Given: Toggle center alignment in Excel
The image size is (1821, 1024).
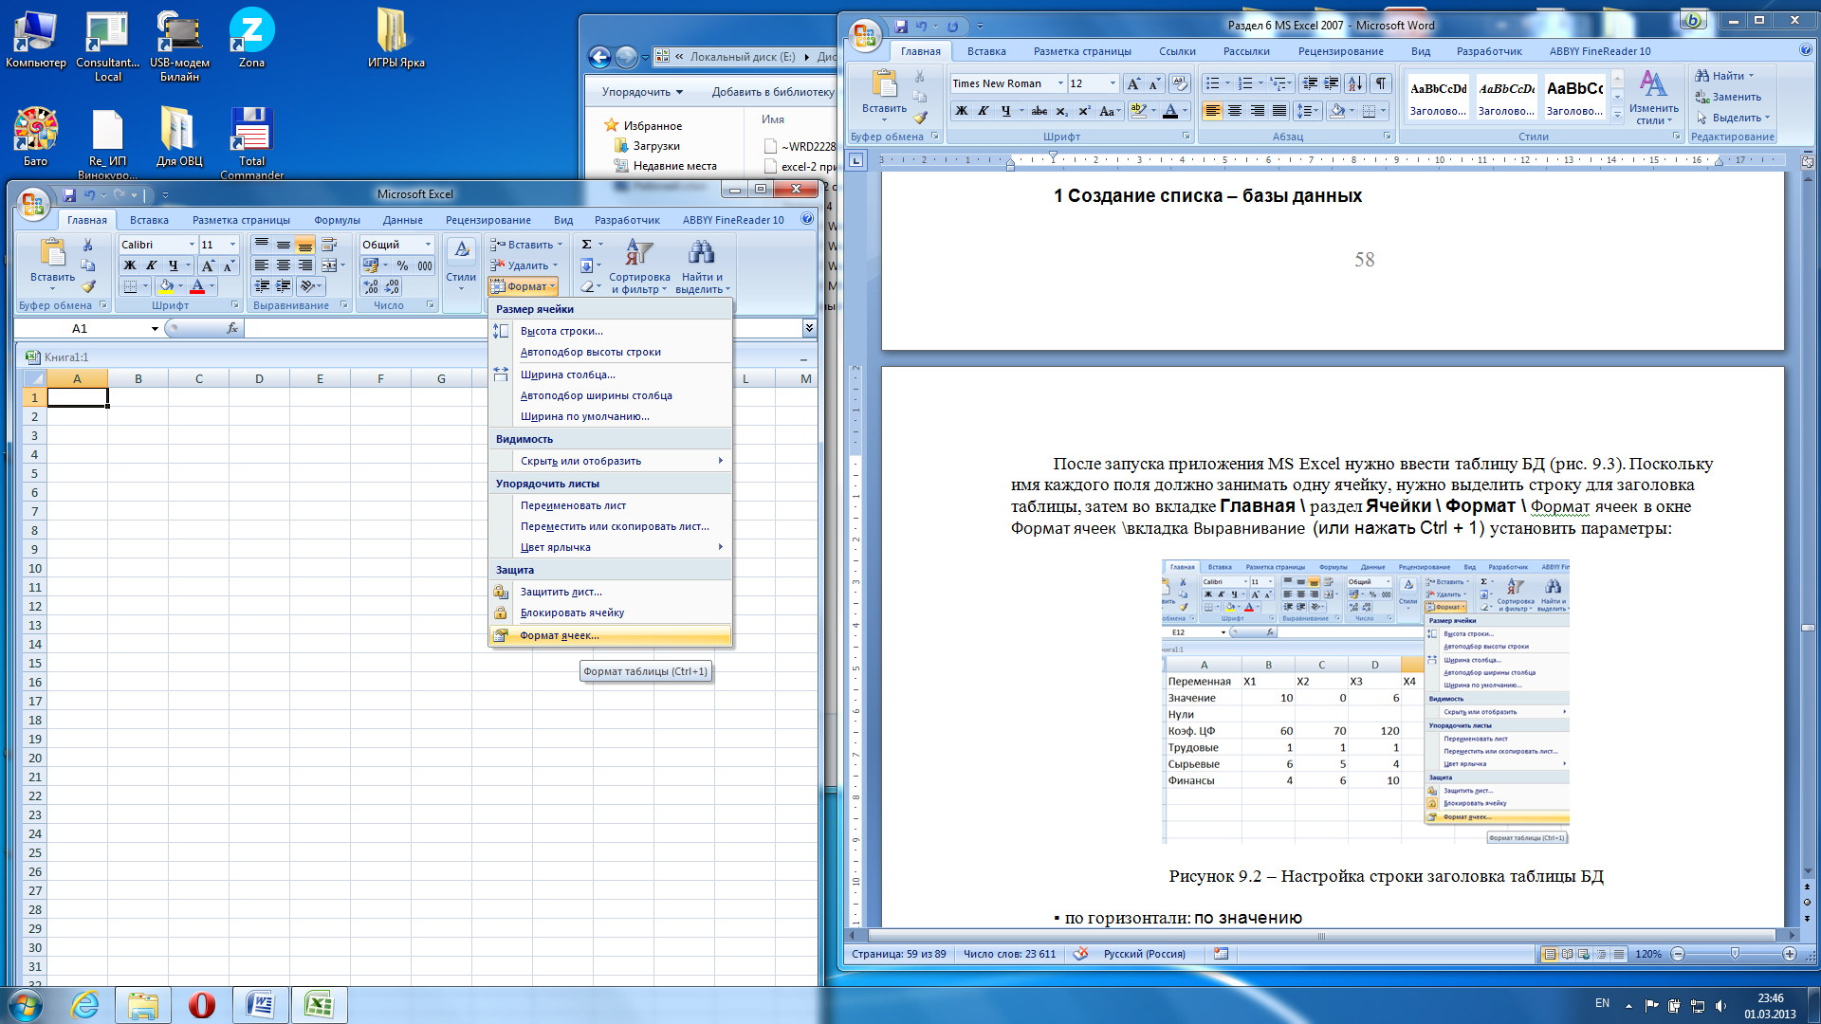Looking at the screenshot, I should pos(284,265).
